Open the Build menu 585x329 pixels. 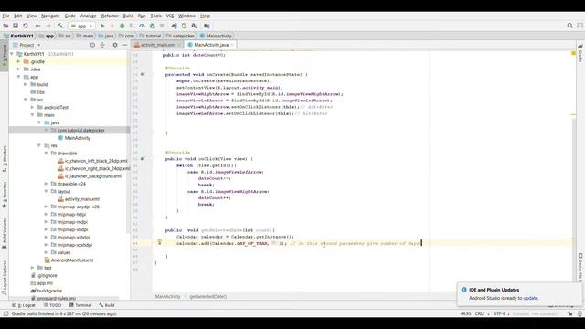128,16
